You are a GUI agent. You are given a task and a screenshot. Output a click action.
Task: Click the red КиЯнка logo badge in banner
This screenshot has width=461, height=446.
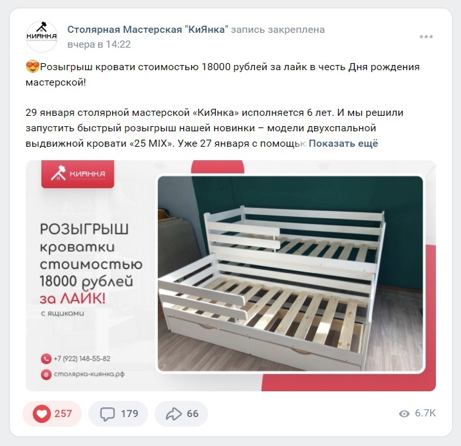[x=78, y=174]
